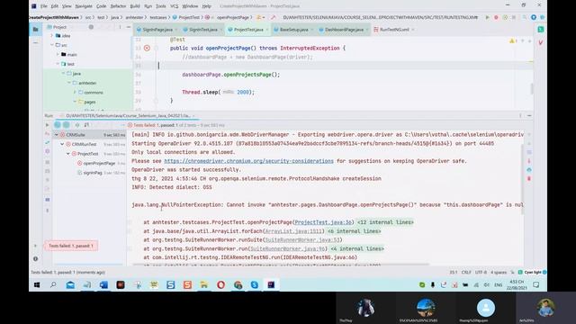
Task: Open the VCS menu
Action: (175, 6)
